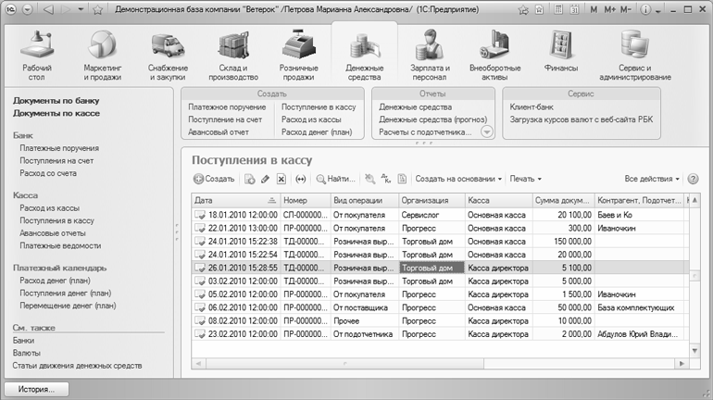Open the Все действия menu

[x=652, y=179]
